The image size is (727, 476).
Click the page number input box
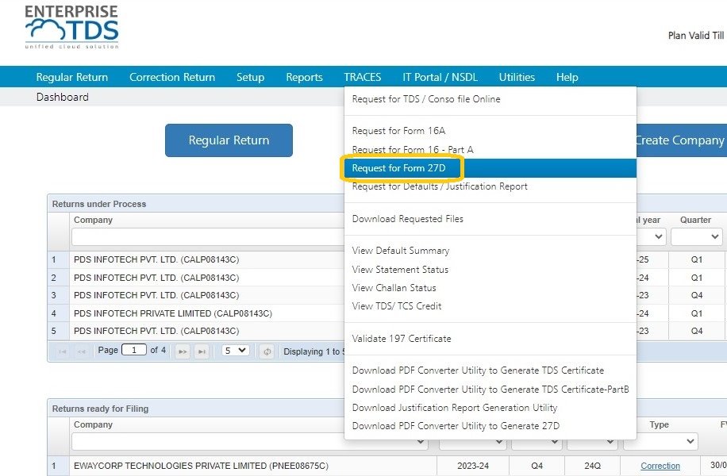point(133,350)
